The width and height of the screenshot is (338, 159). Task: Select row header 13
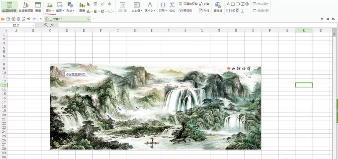tap(4, 85)
